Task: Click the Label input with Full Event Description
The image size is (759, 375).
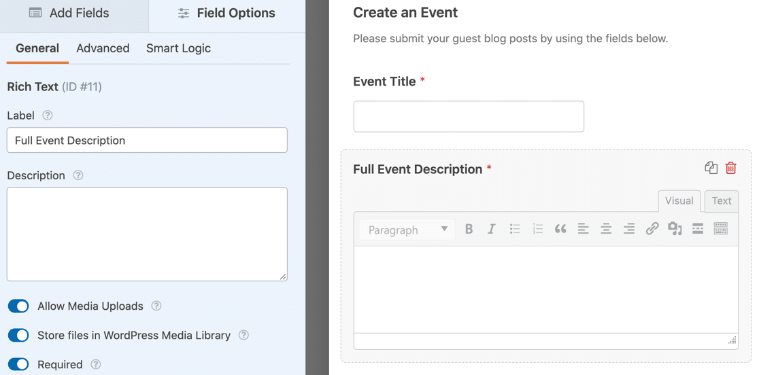Action: [x=147, y=140]
